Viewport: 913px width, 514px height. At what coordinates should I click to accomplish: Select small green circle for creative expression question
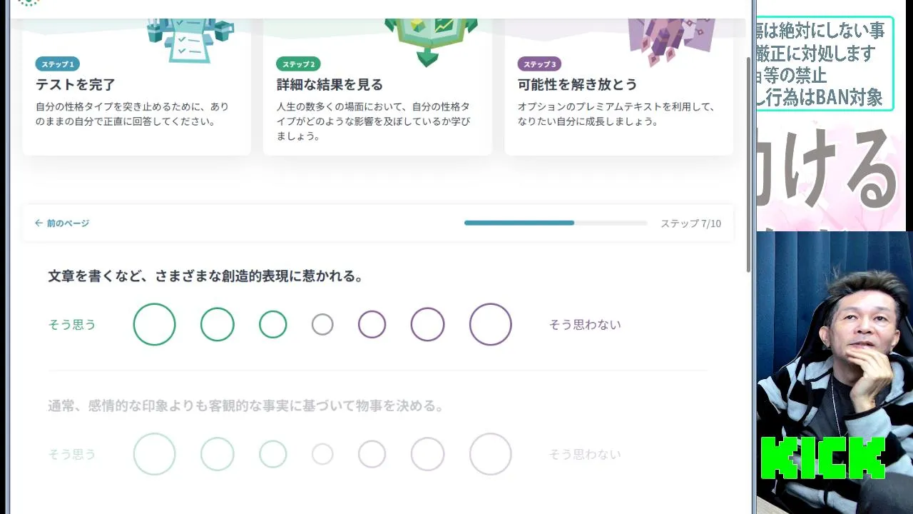(272, 324)
